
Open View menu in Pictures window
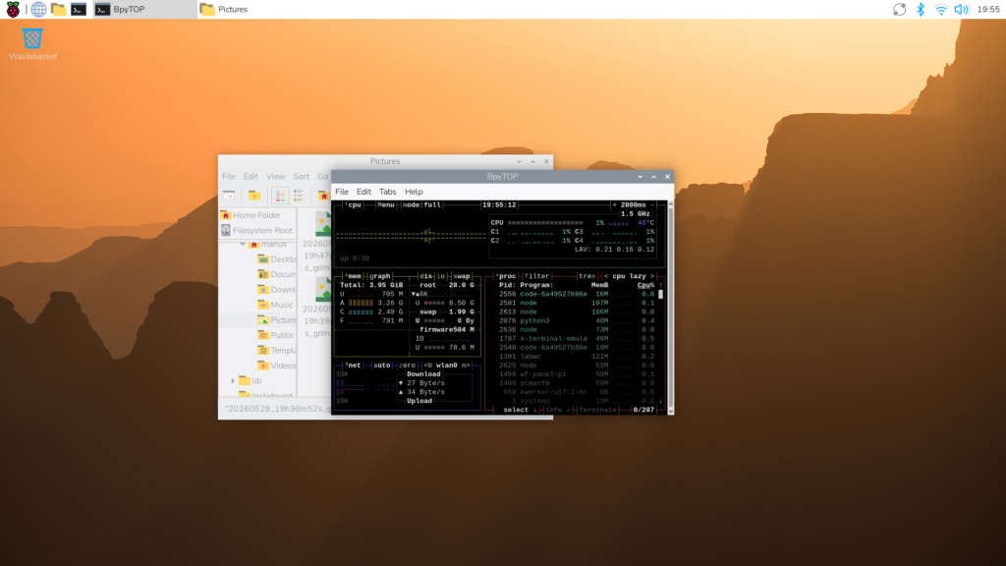coord(275,177)
